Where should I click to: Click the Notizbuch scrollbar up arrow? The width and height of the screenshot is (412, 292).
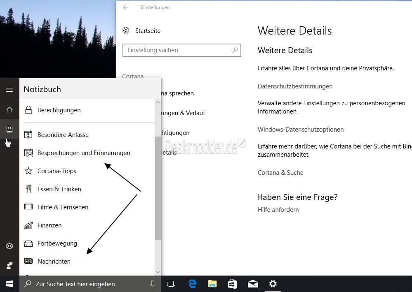(158, 102)
